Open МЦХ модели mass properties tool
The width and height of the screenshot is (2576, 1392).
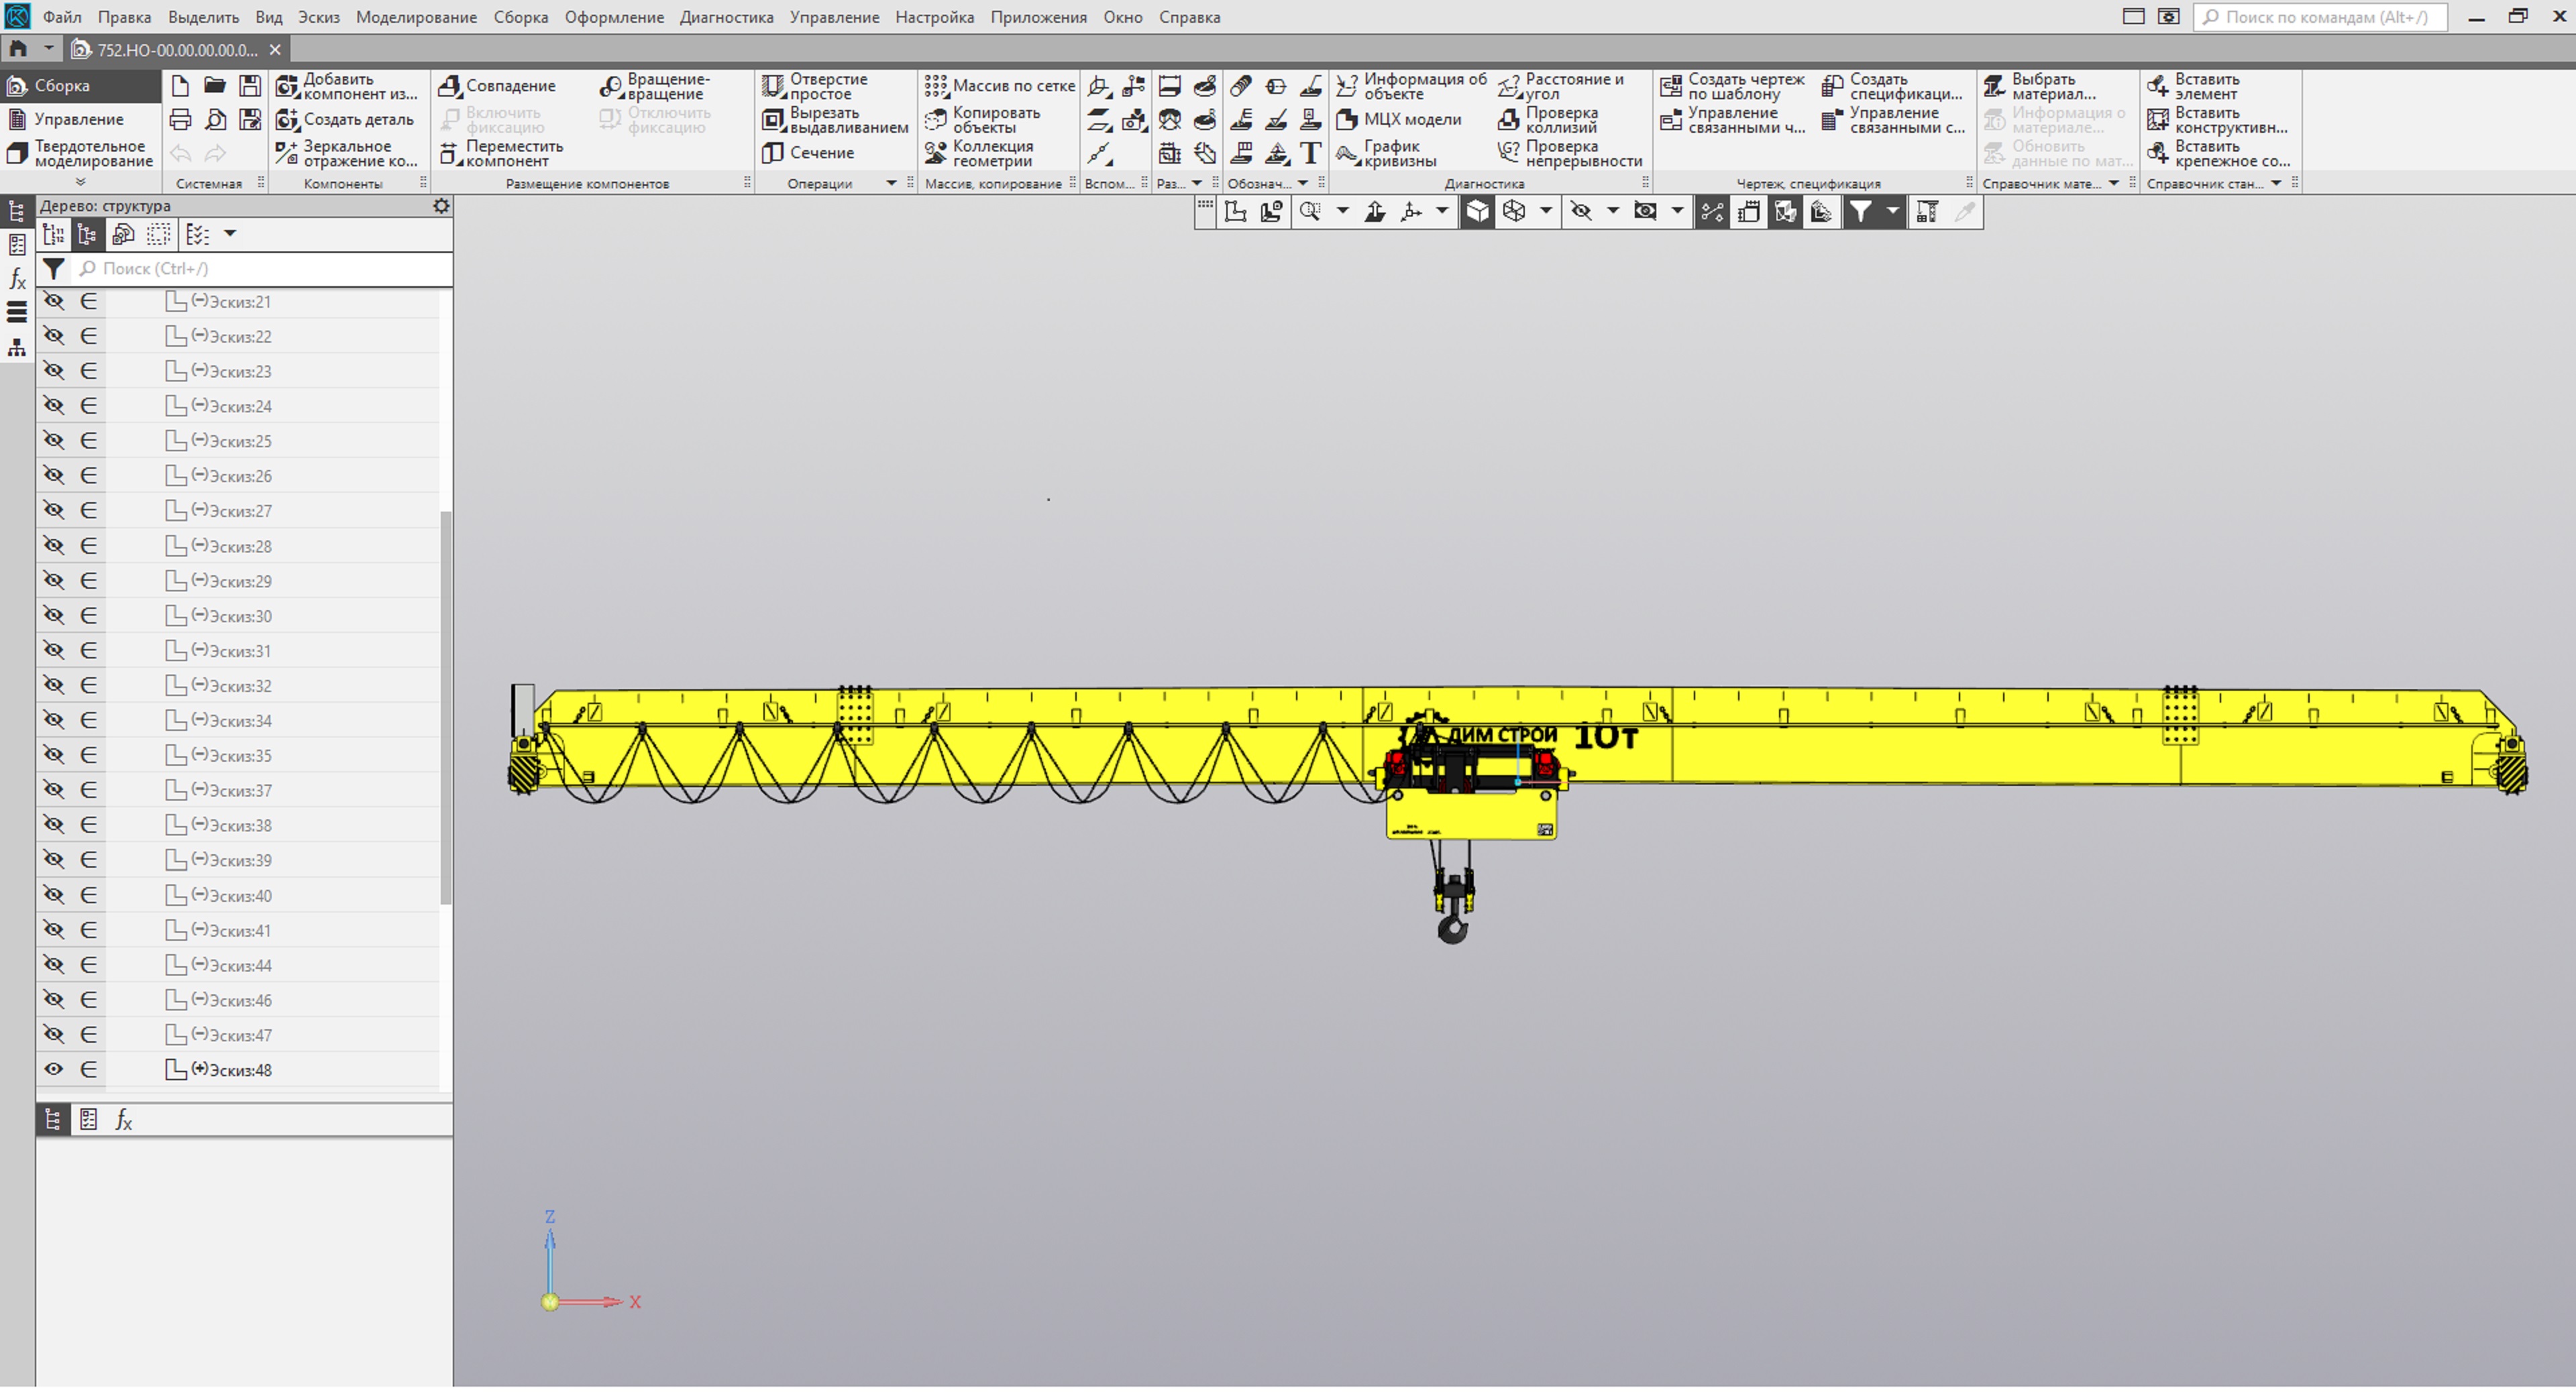(1400, 120)
